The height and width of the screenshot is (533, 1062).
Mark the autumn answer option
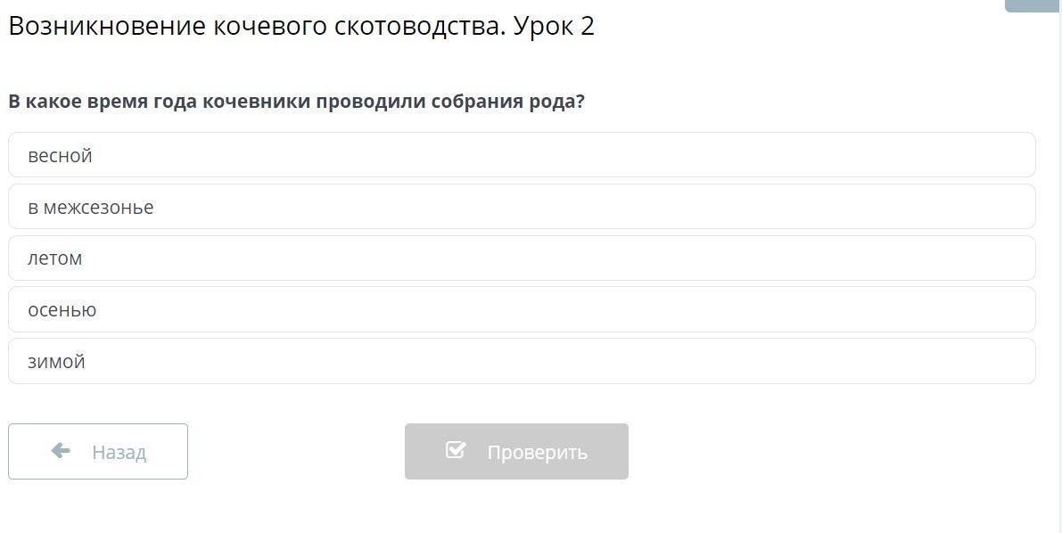[x=62, y=310]
